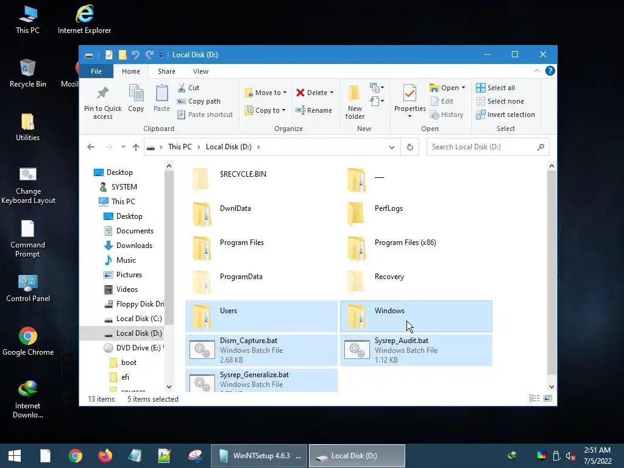This screenshot has height=468, width=624.
Task: Refresh the Local Disk (D:) view
Action: coord(410,147)
